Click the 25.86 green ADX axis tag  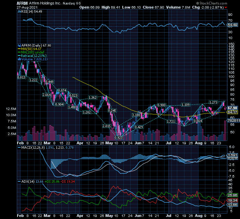(x=232, y=195)
